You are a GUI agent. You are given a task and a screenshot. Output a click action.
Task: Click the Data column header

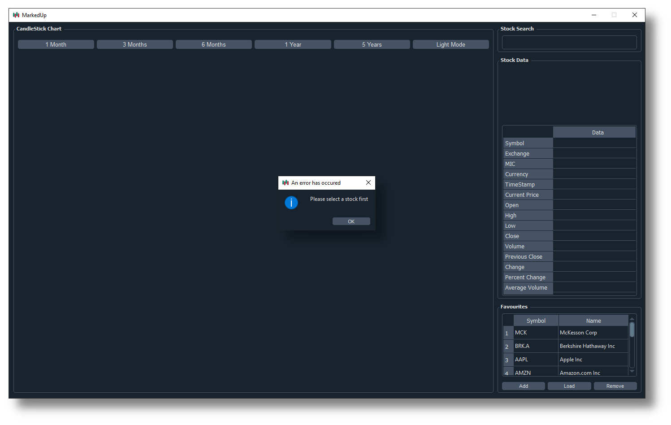(x=594, y=132)
